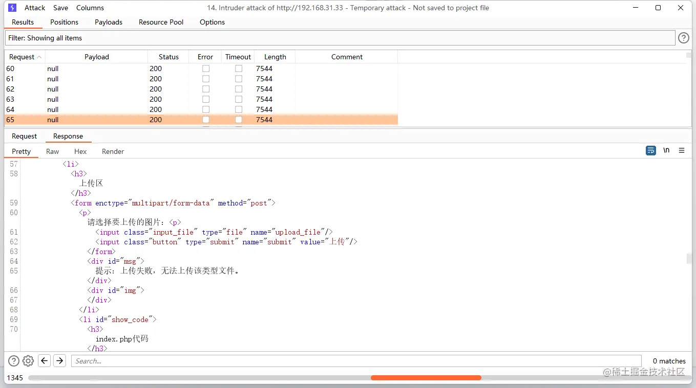
Task: Sort by the Comment column header
Action: (x=347, y=57)
